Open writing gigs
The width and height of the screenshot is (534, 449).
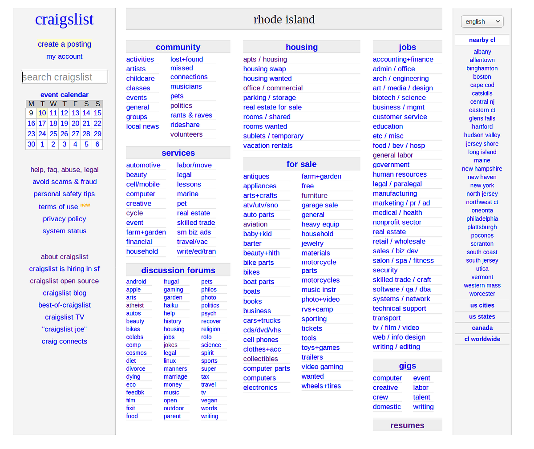[423, 407]
